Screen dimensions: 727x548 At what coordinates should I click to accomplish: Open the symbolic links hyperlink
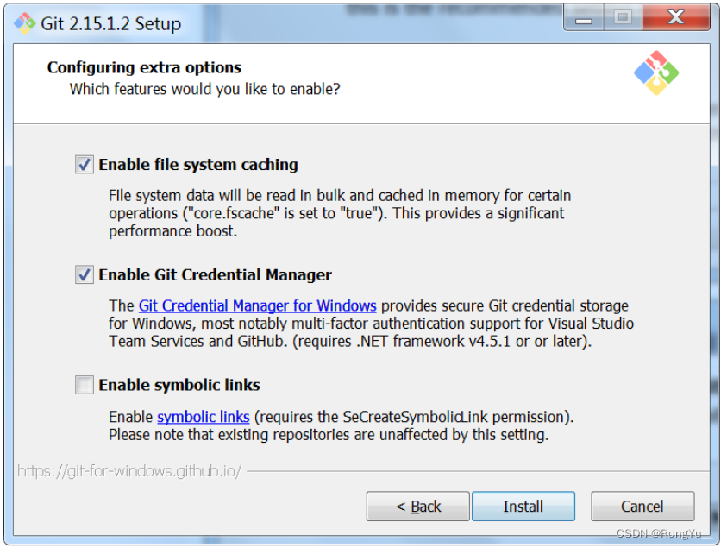point(203,417)
